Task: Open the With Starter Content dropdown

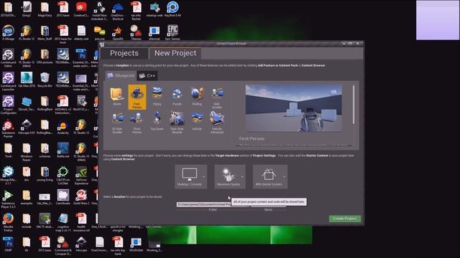Action: 270,176
